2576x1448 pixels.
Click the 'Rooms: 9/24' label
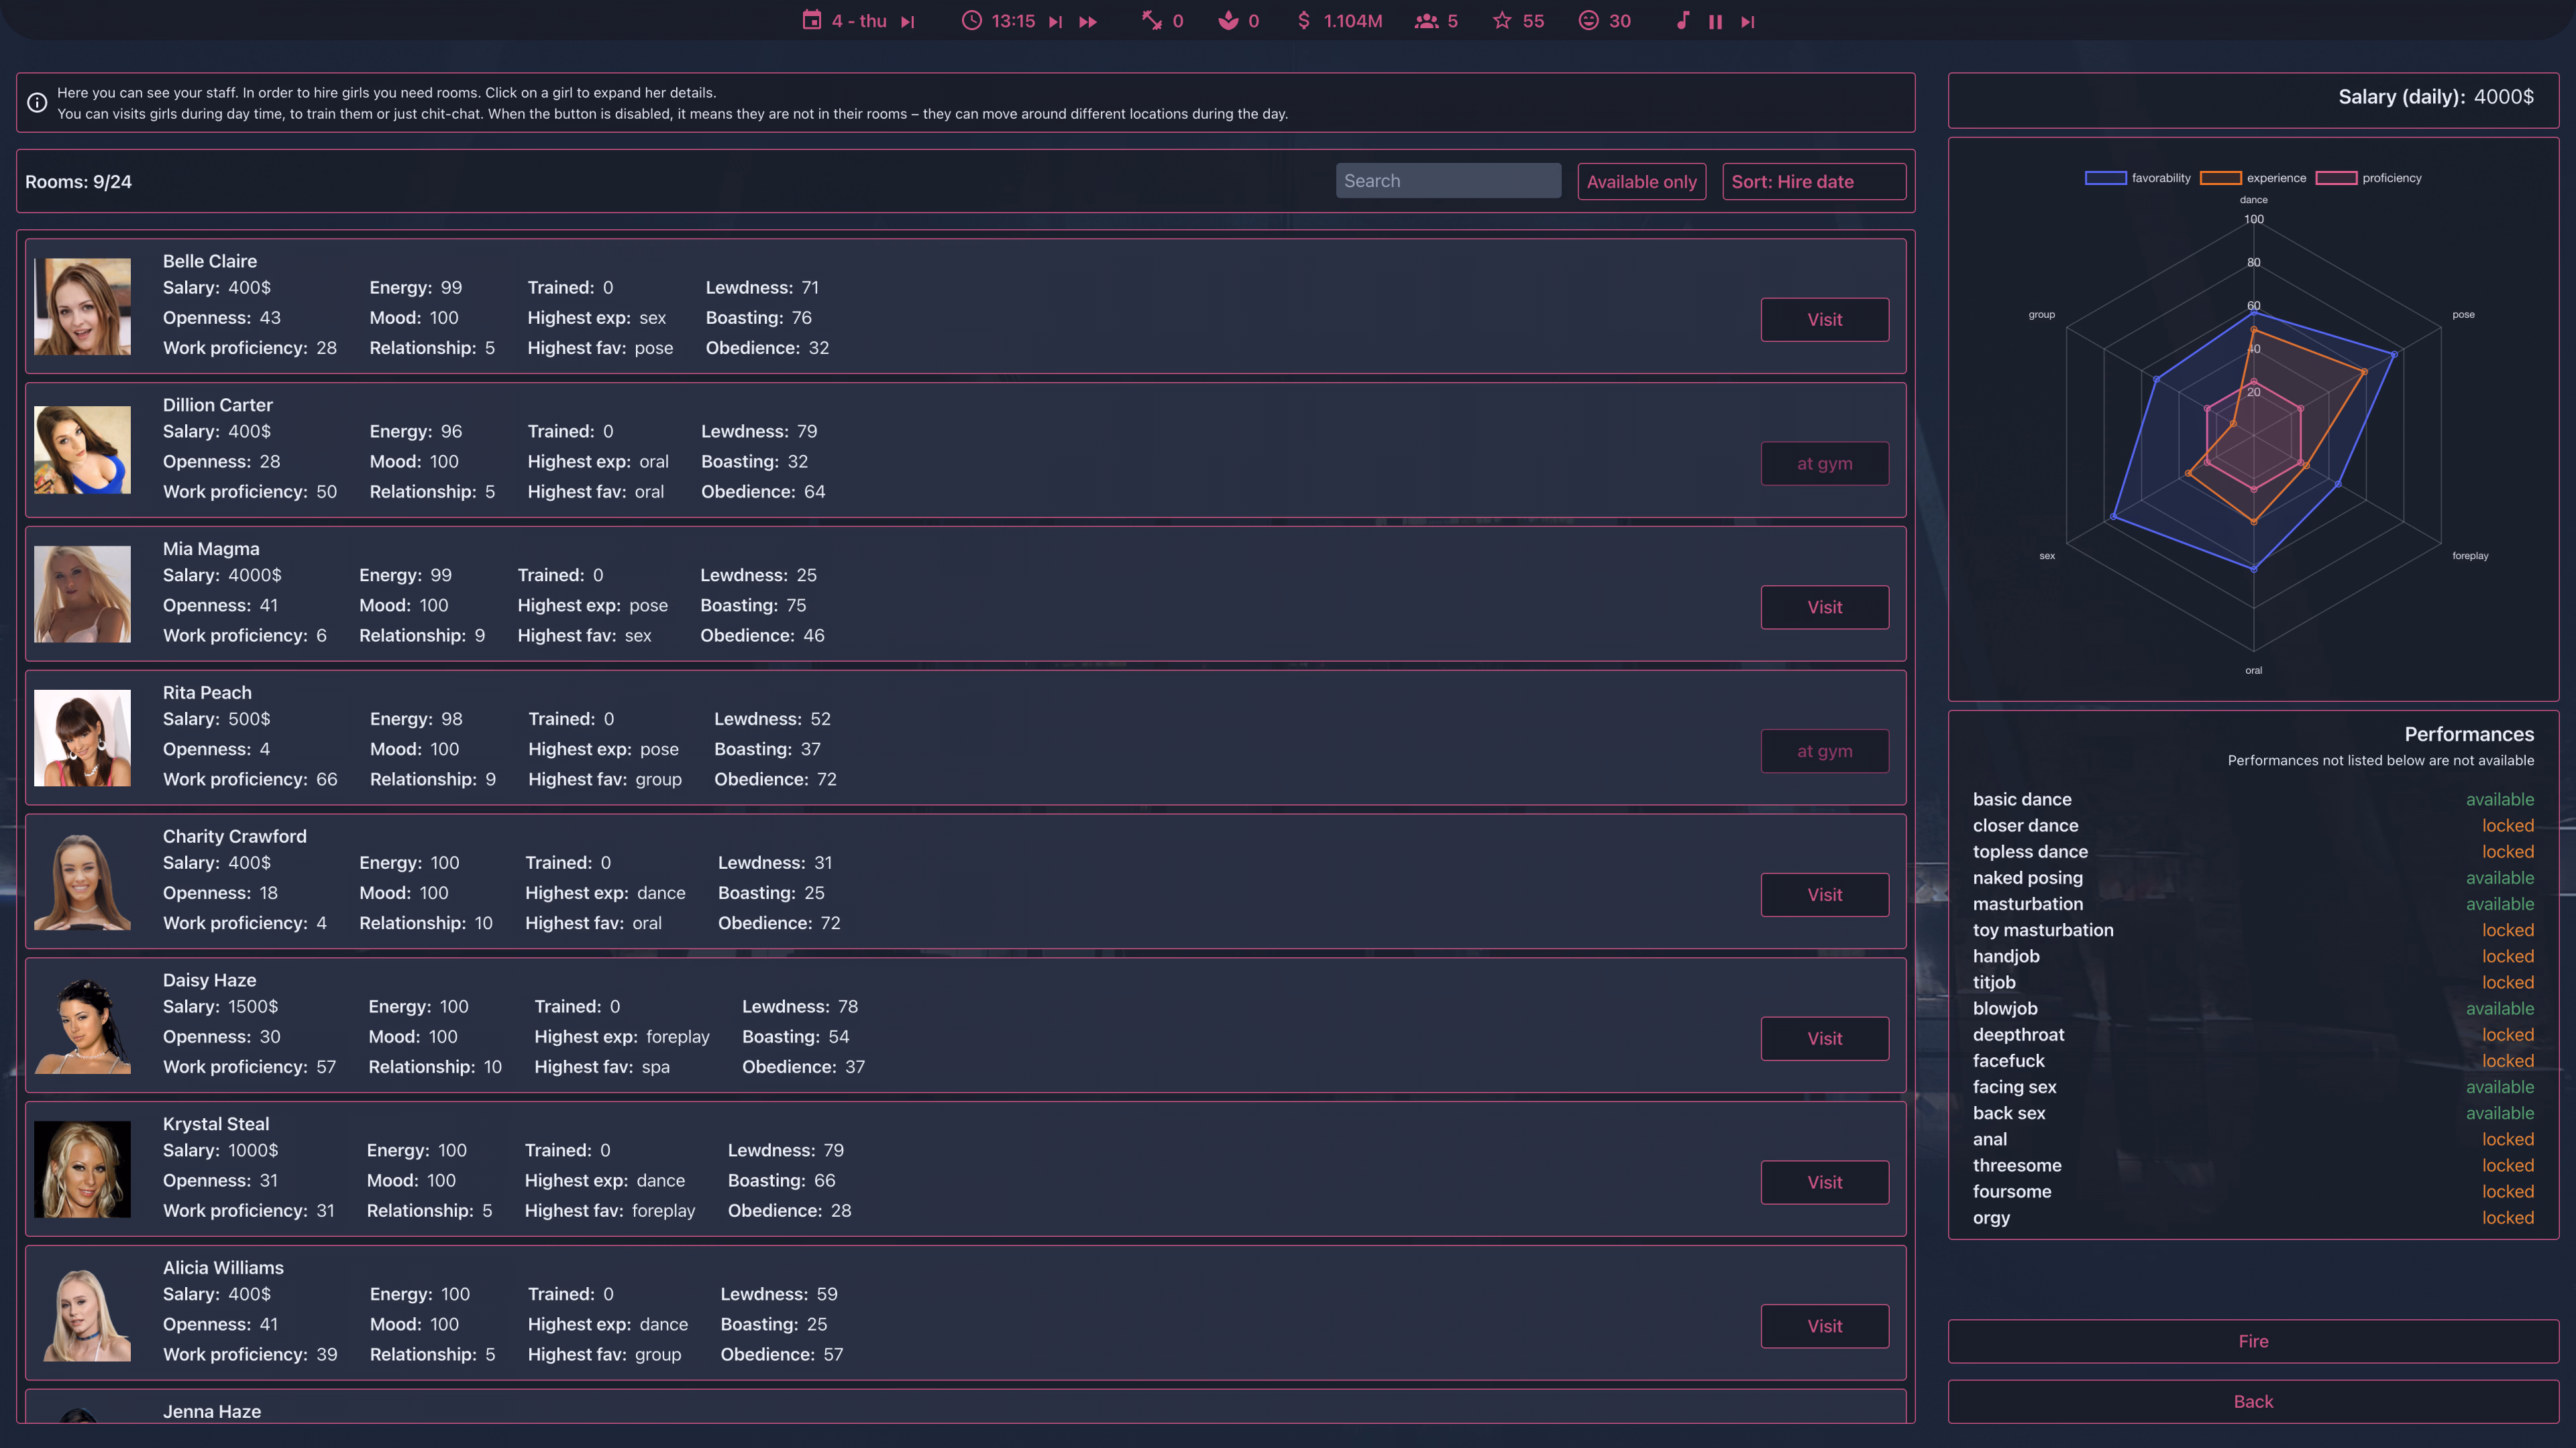click(x=78, y=182)
